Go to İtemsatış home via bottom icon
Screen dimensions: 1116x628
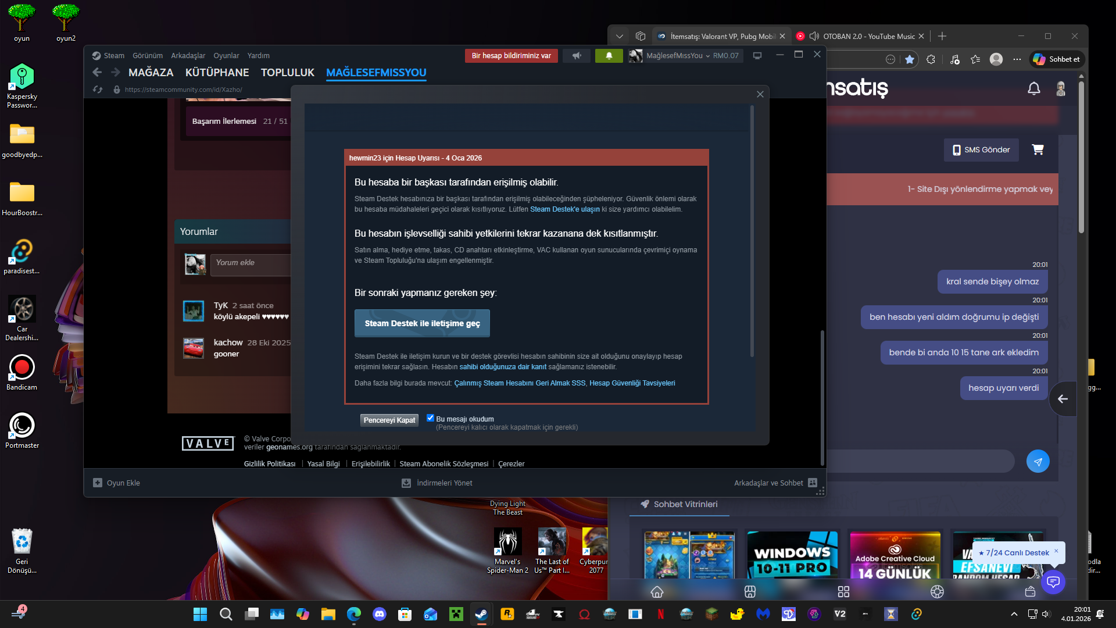(x=657, y=592)
